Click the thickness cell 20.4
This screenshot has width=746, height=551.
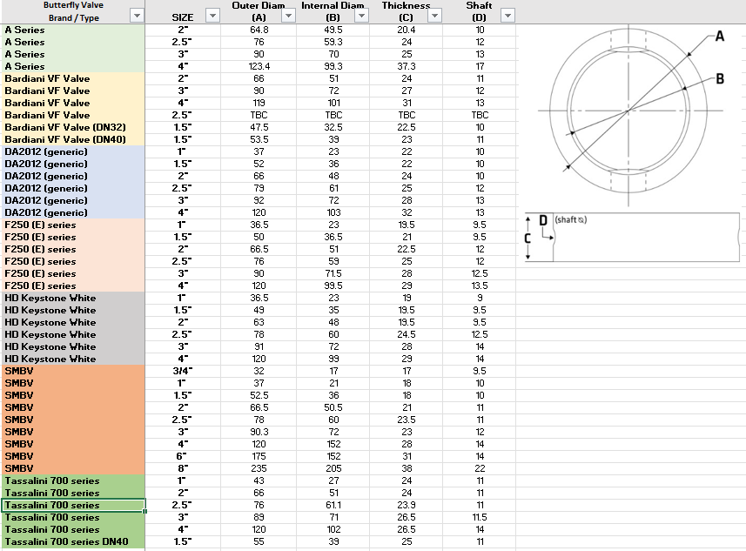tap(407, 30)
